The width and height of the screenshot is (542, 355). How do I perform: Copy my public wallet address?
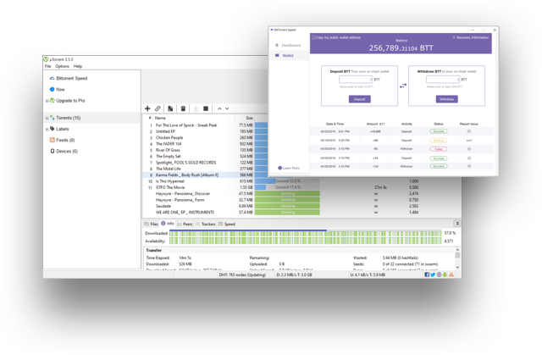[x=336, y=37]
